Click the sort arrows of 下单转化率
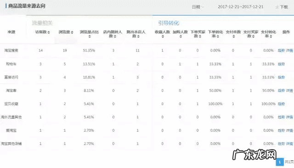The height and width of the screenshot is (168, 294). point(218,36)
